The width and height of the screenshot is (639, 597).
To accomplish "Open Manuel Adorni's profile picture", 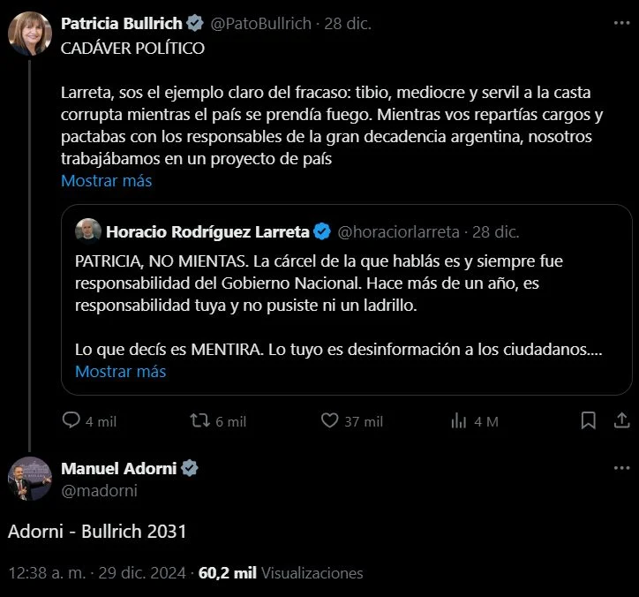I will point(29,479).
